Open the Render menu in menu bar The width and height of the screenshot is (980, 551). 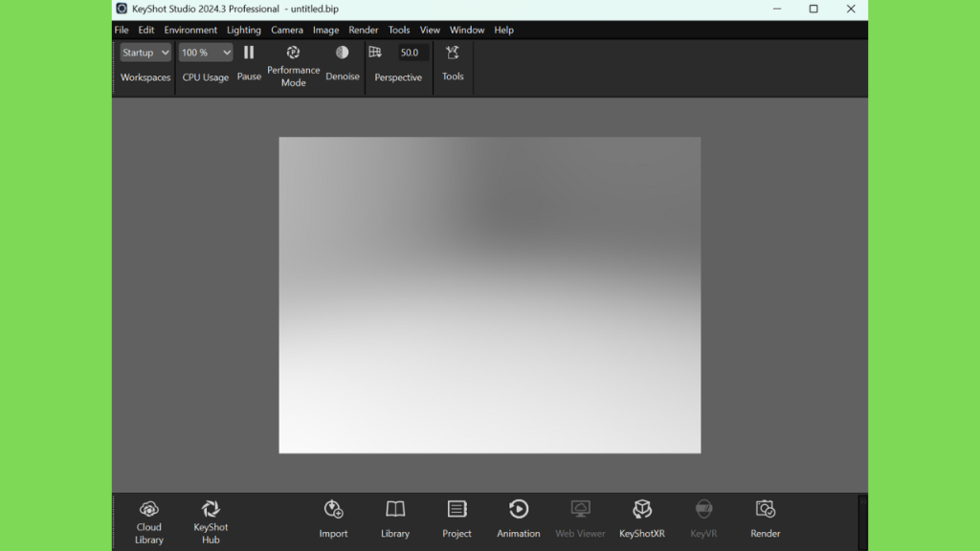[x=363, y=30]
